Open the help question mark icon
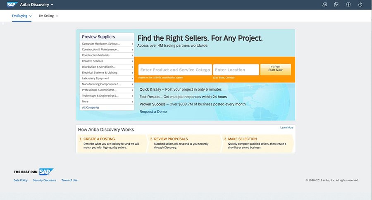Screen dimensions: 372x200 click(348, 5)
